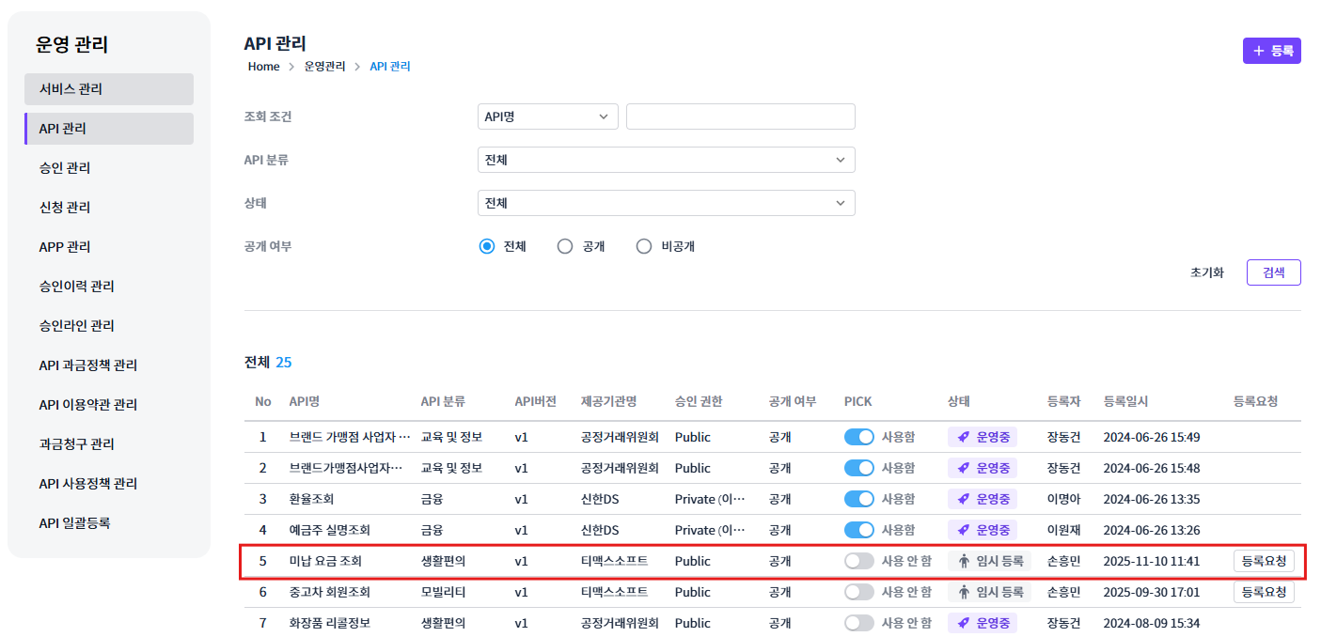Click 신한DS provider in 환율조회 row
The image size is (1321, 637).
(600, 499)
